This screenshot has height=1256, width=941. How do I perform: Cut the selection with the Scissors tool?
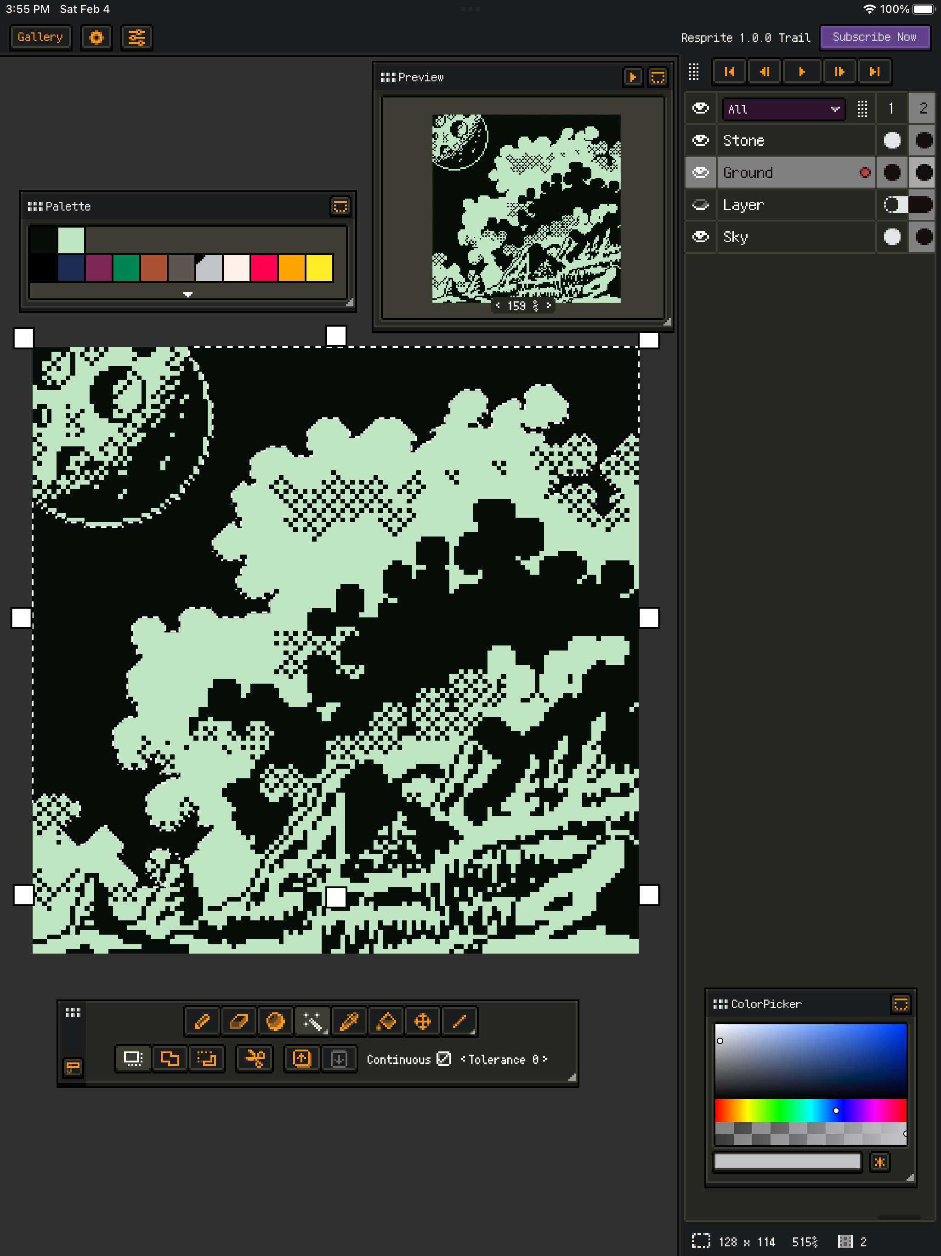coord(255,1058)
